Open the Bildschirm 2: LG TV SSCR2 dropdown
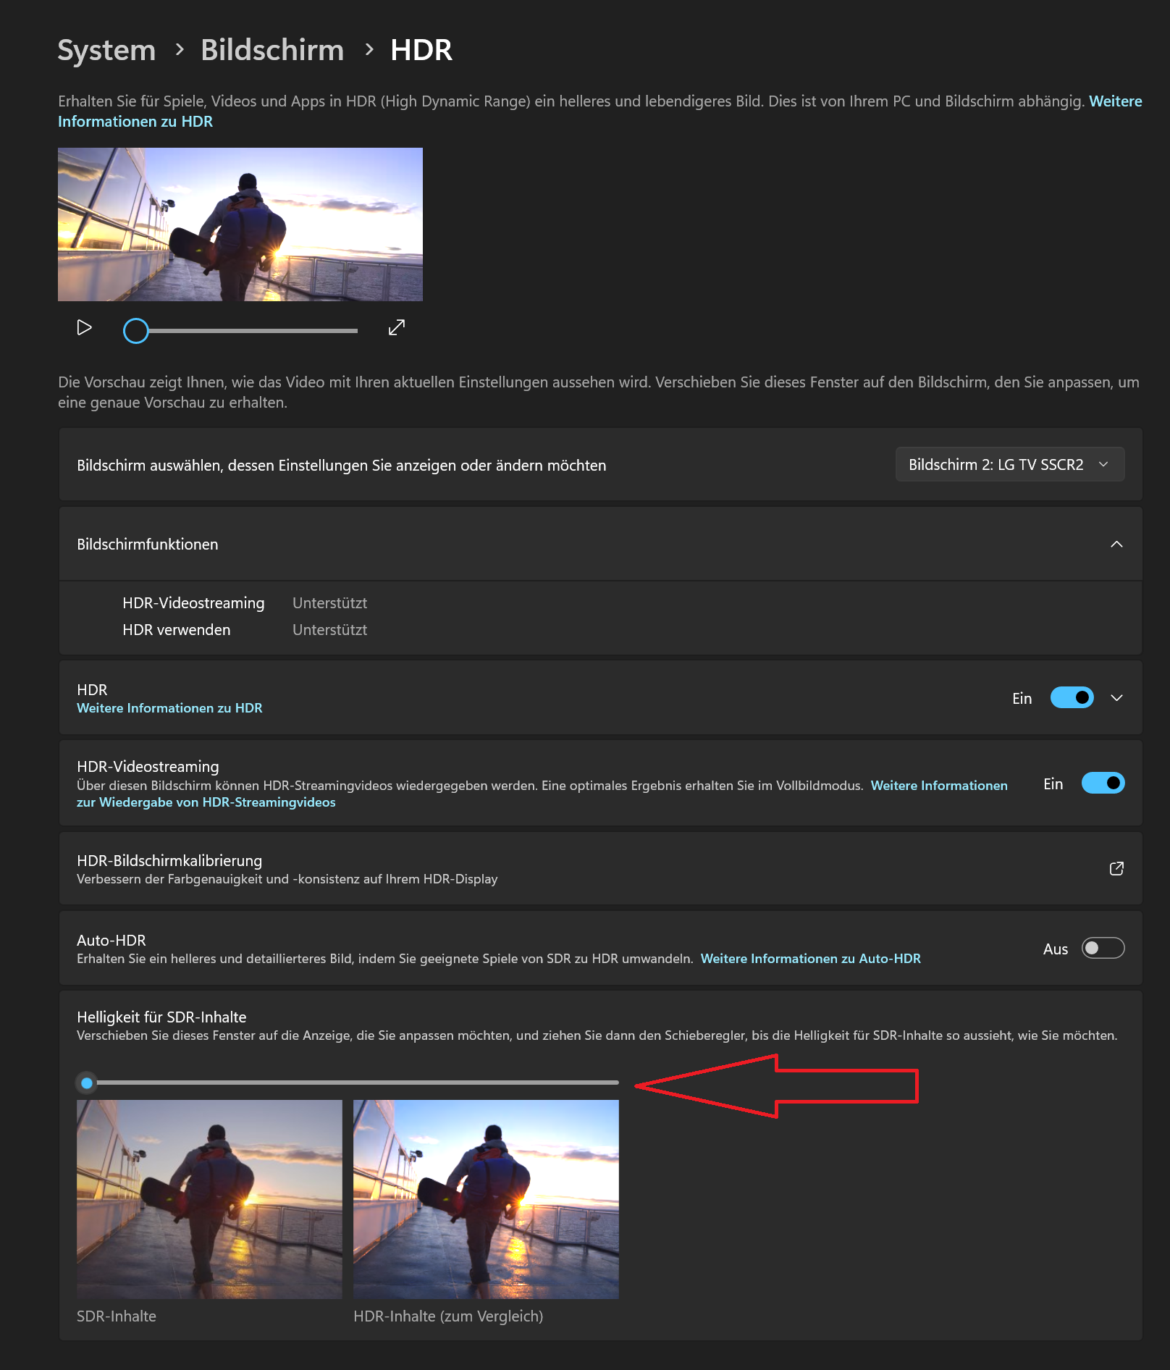 tap(1009, 464)
